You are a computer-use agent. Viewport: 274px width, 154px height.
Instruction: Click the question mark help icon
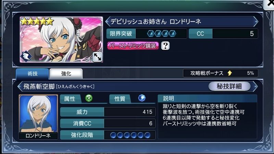coord(165,46)
